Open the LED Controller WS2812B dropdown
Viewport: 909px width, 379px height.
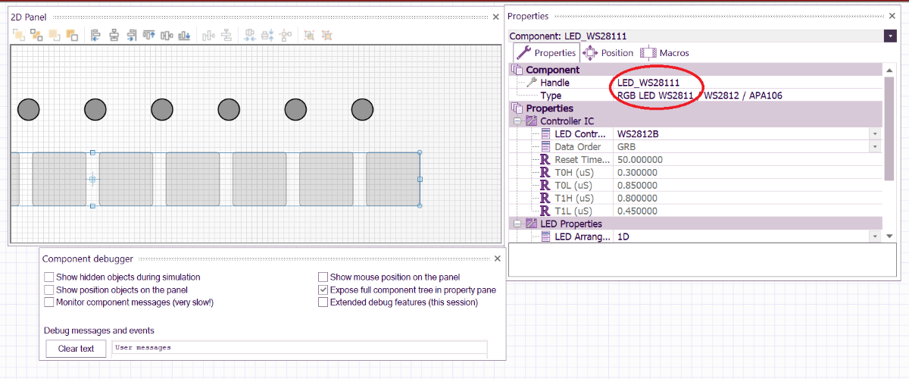(876, 134)
